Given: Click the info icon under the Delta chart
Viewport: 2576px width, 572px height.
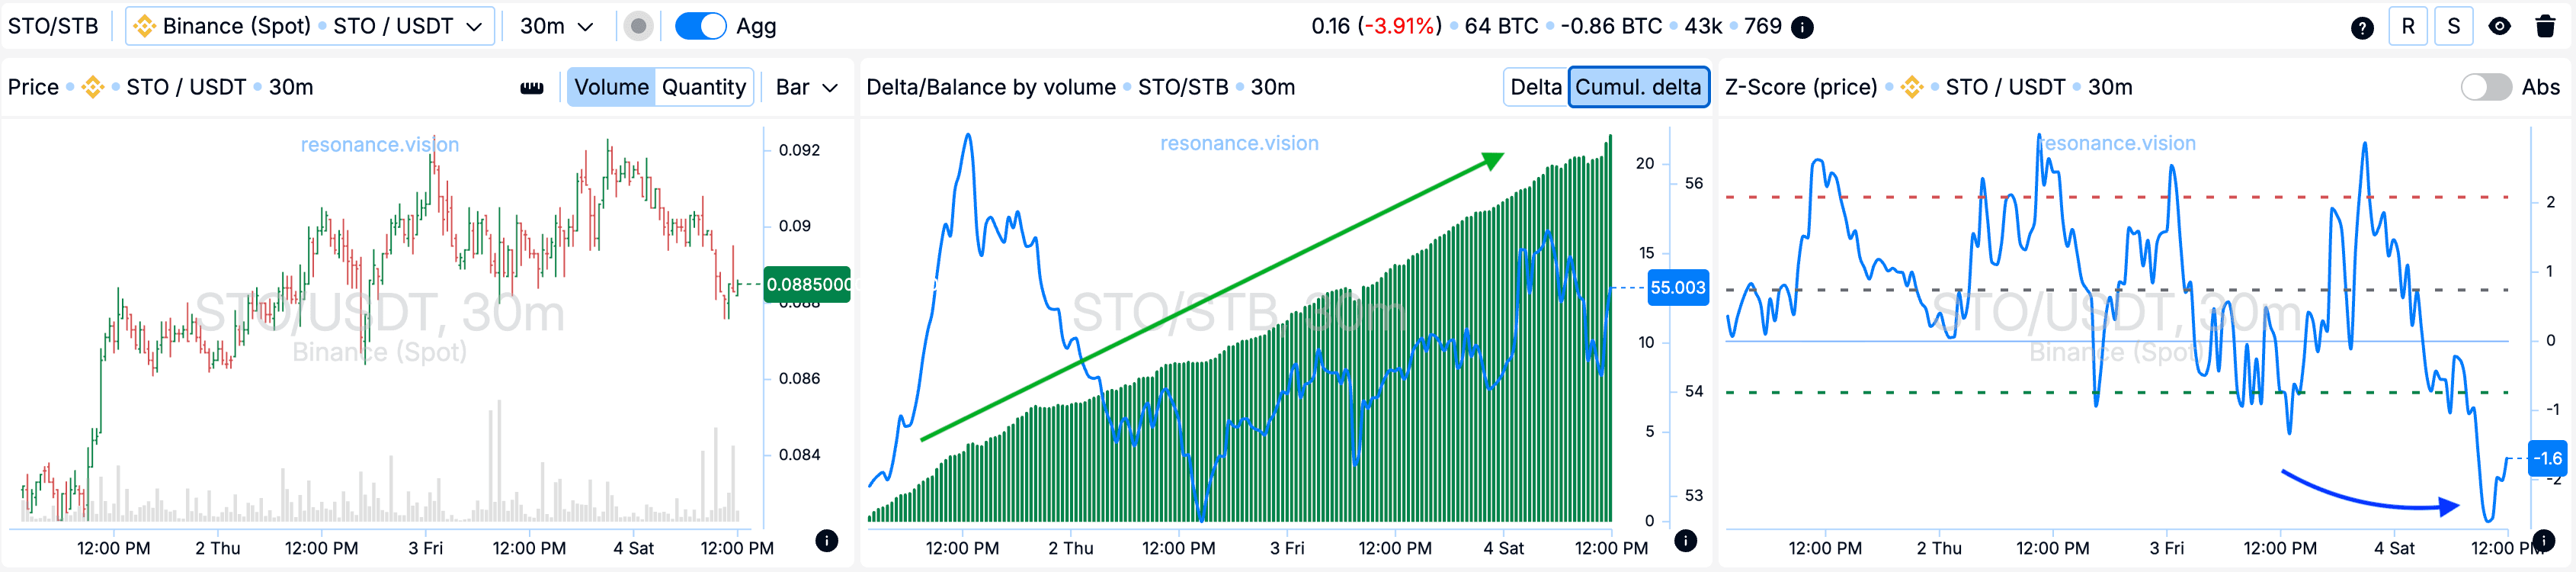Looking at the screenshot, I should (1685, 541).
